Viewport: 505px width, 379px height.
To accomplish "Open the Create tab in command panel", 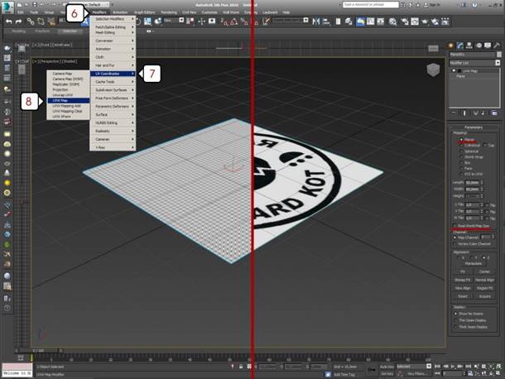I will point(451,46).
